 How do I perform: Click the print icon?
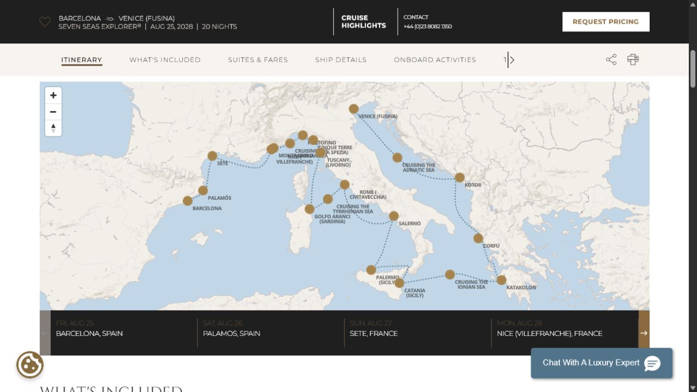point(633,59)
